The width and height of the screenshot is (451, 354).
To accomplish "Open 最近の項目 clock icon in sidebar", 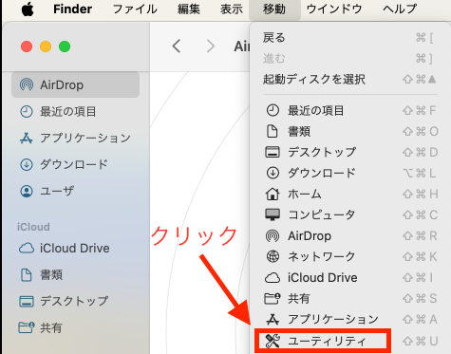I will pyautogui.click(x=27, y=111).
